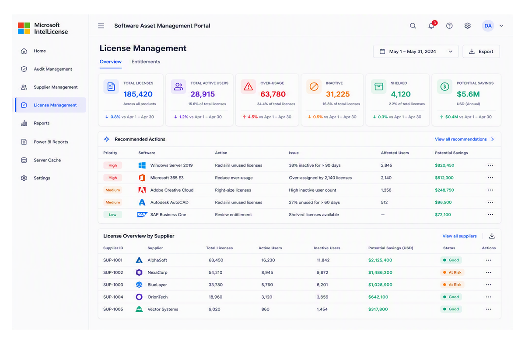The width and height of the screenshot is (525, 344).
Task: Download the License Overview by Supplier table
Action: tap(492, 236)
